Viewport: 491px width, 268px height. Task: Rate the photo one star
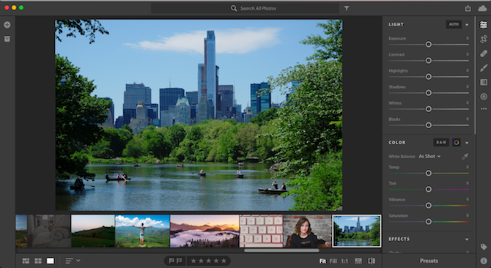point(193,261)
